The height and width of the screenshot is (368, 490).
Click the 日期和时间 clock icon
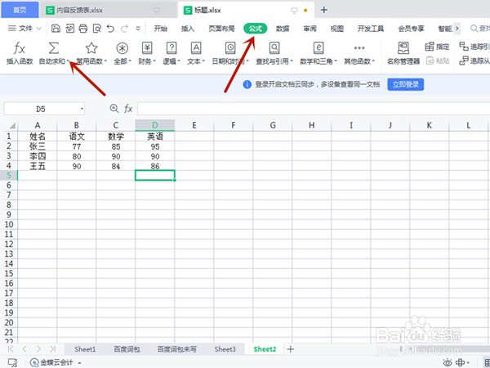[x=230, y=48]
